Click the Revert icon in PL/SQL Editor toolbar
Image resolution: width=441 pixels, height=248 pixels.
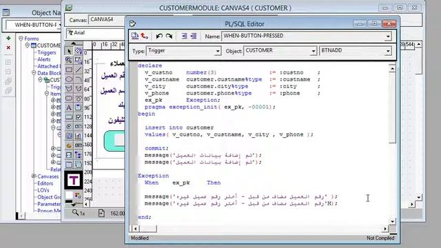click(x=144, y=36)
